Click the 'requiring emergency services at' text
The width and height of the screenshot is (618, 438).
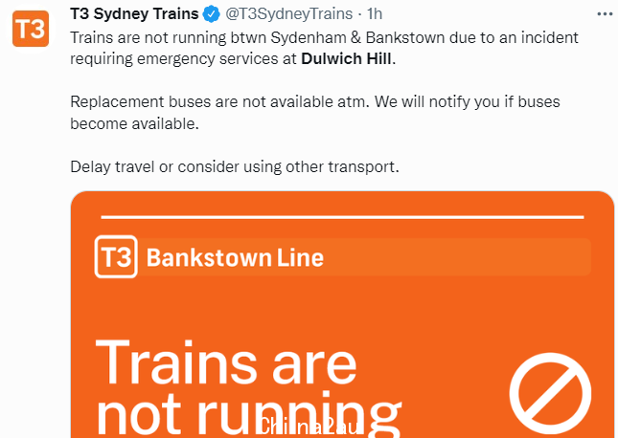tap(183, 58)
